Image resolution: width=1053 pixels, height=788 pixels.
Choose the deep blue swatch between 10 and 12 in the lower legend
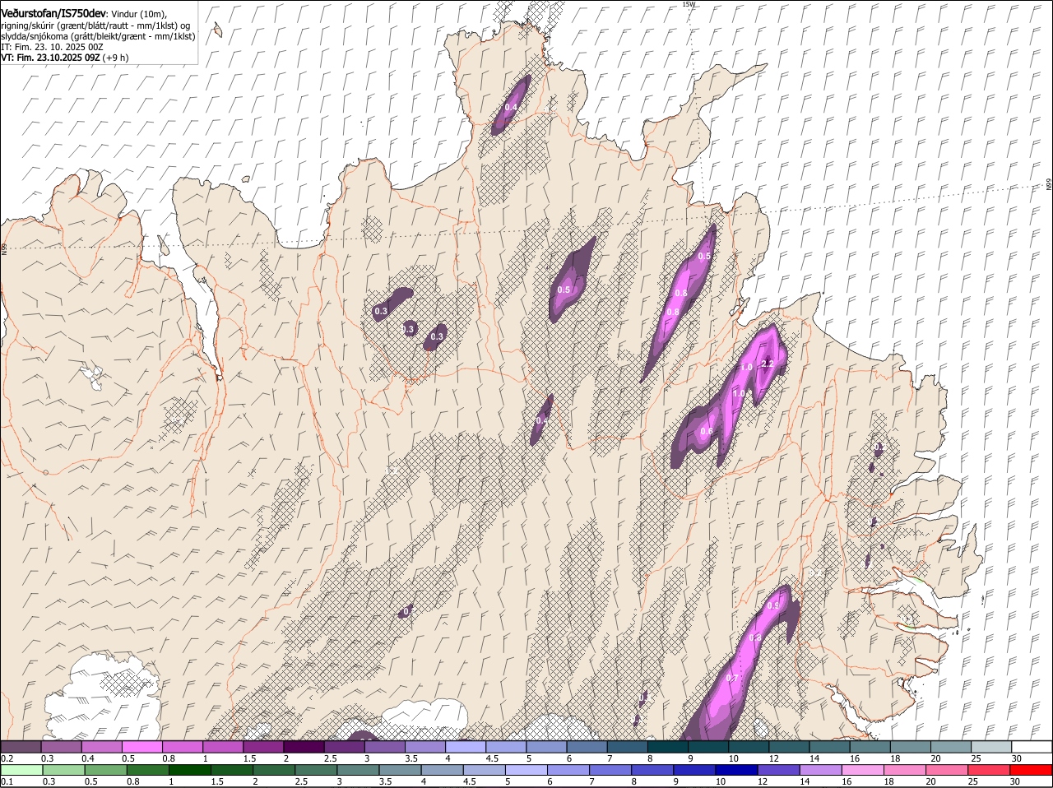point(735,771)
